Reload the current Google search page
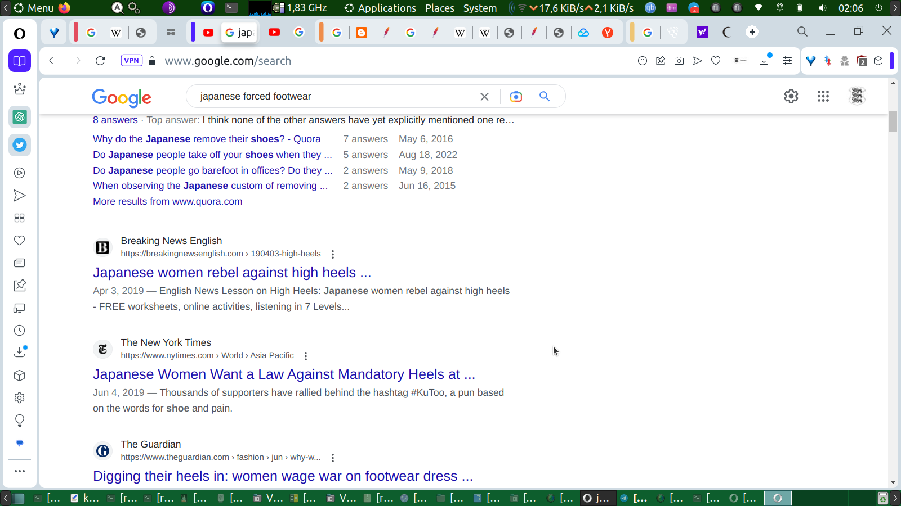 (100, 61)
